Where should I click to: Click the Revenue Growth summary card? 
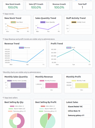tap(59, 6)
